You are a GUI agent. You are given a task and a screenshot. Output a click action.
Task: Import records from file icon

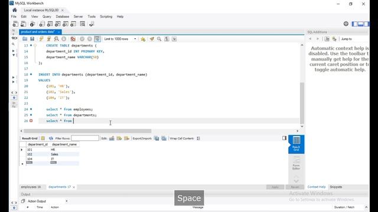(164, 138)
